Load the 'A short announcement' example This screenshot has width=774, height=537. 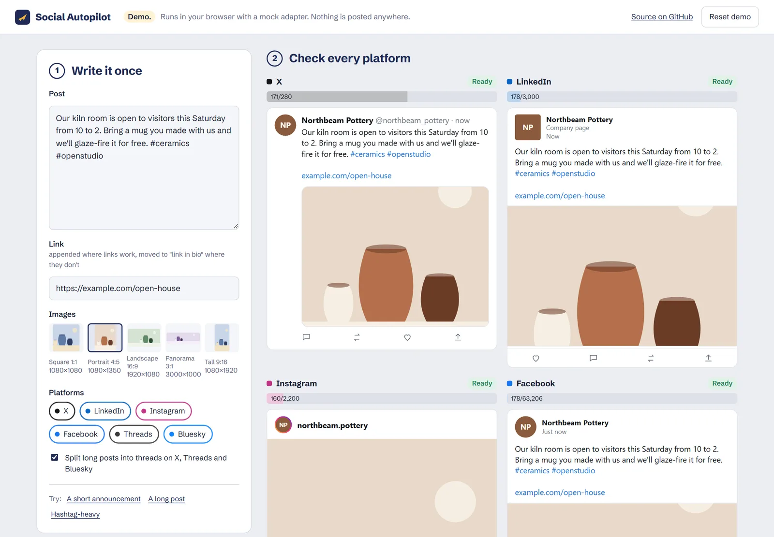tap(104, 499)
